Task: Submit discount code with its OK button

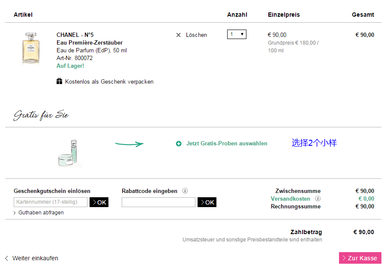Action: click(x=207, y=202)
